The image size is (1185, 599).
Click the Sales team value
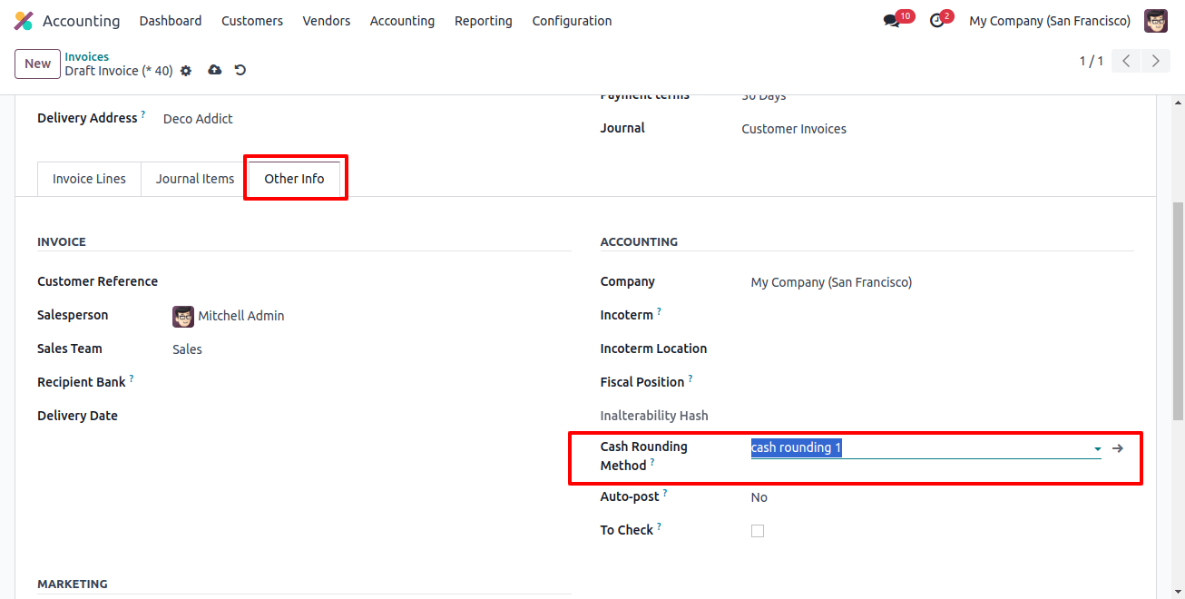(187, 349)
